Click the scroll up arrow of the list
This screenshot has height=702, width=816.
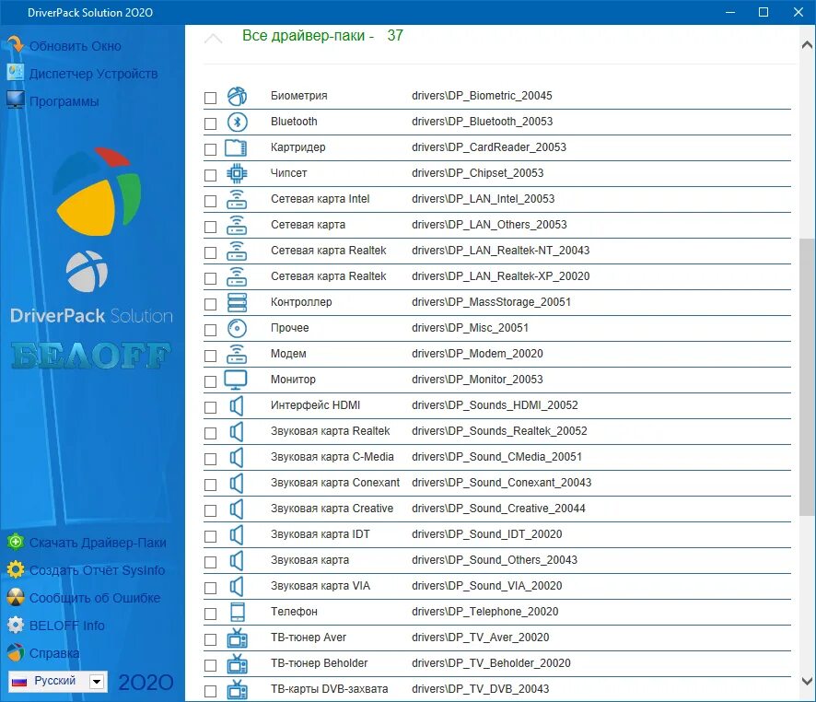[807, 45]
